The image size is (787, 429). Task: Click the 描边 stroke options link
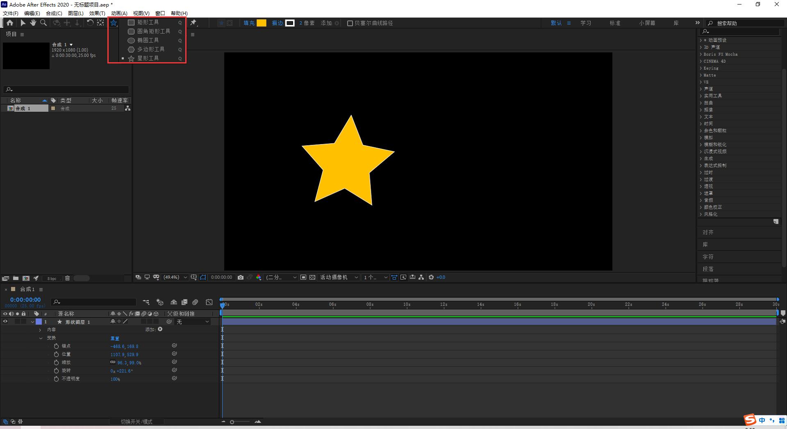click(x=277, y=23)
